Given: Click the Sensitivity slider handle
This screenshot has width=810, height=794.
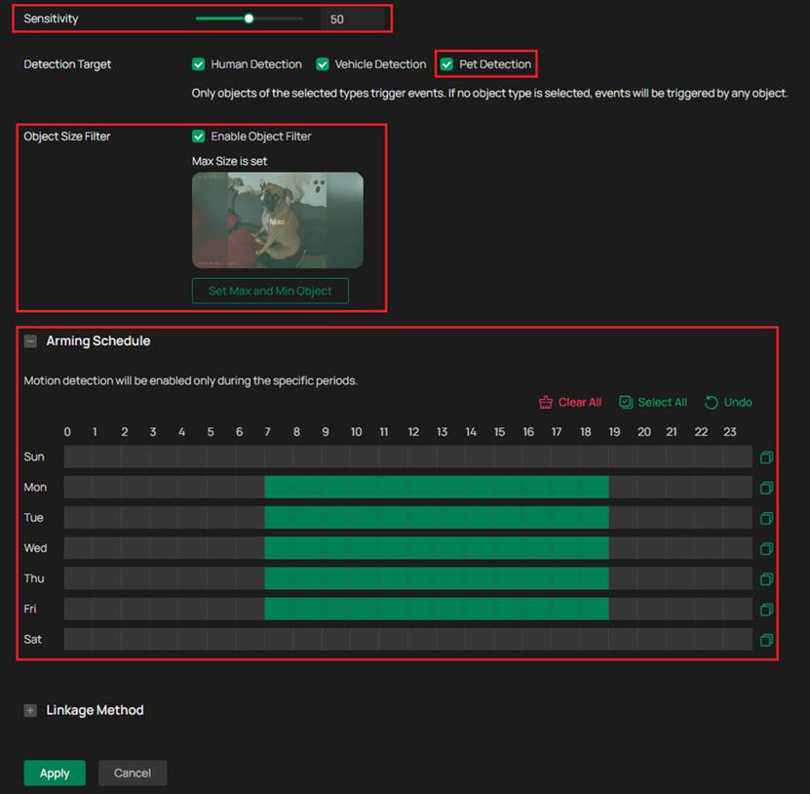Looking at the screenshot, I should (x=249, y=19).
